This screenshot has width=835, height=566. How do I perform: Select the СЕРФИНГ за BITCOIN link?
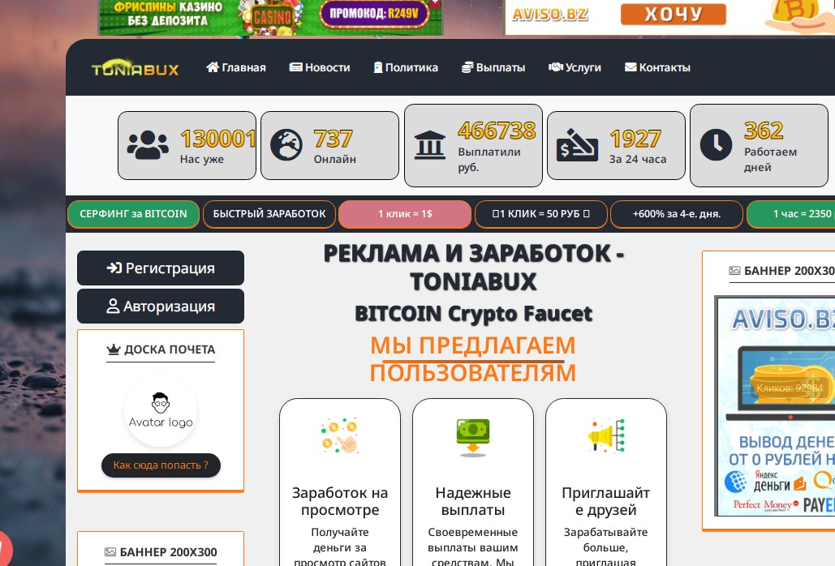(x=133, y=214)
